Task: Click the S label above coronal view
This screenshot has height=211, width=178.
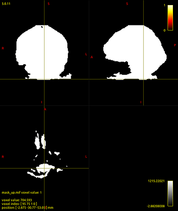Action: tap(49, 4)
